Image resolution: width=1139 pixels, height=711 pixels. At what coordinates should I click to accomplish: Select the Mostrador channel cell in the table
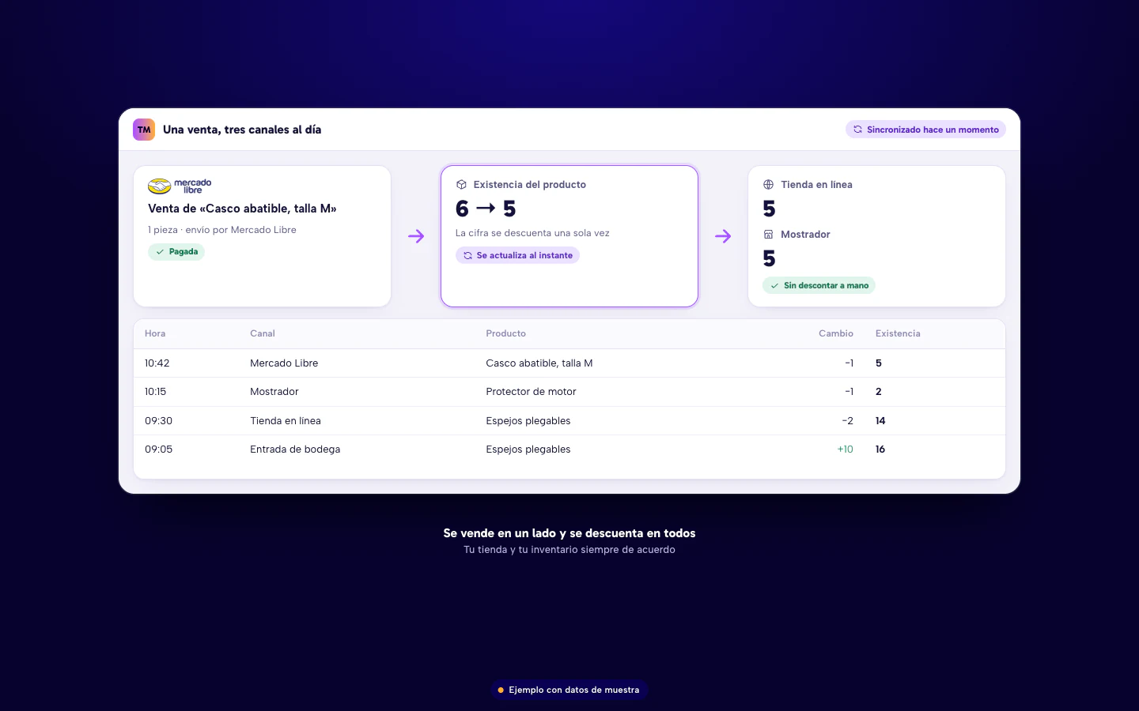click(274, 392)
